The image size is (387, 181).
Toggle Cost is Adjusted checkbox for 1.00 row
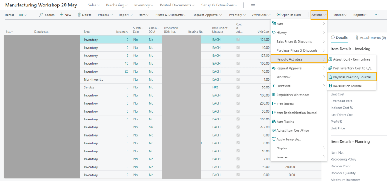click(238, 79)
